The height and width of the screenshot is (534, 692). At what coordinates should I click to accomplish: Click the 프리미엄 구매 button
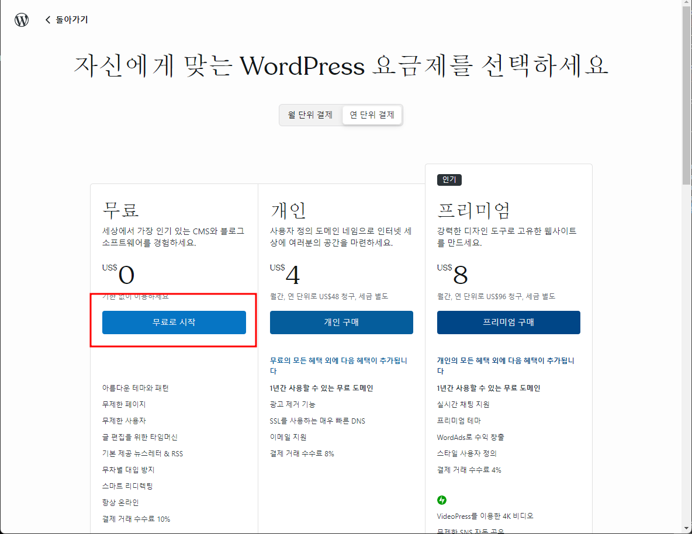coord(508,322)
